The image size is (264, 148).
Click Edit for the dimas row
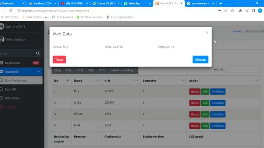point(205,114)
